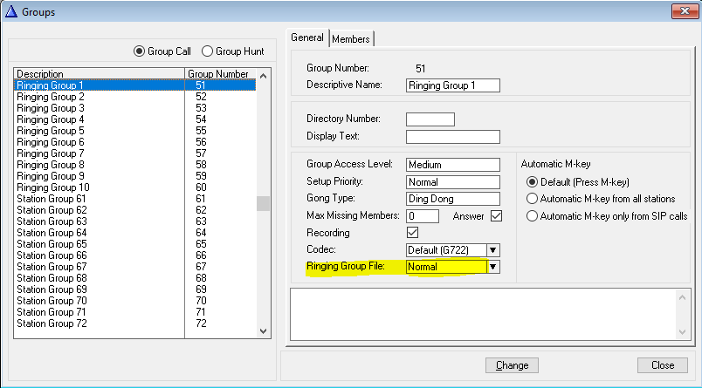702x388 pixels.
Task: Select Station Group 67 in list
Action: 135,267
